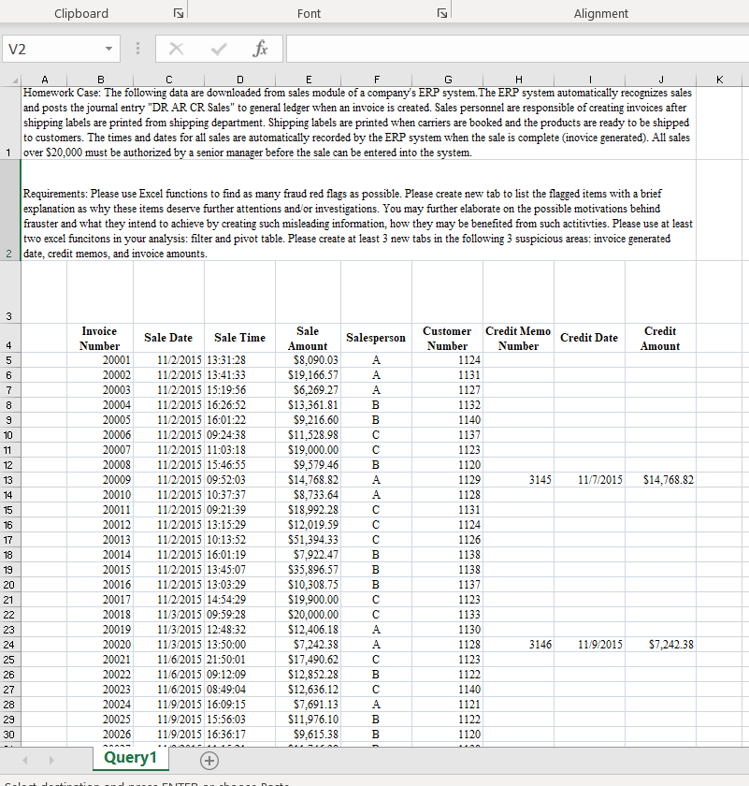Click the Sale Time heading cell
749x786 pixels.
pos(239,339)
